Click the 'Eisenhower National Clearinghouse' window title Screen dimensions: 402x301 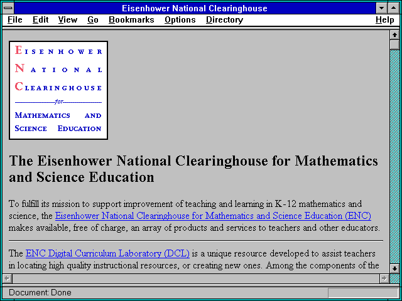coord(195,8)
